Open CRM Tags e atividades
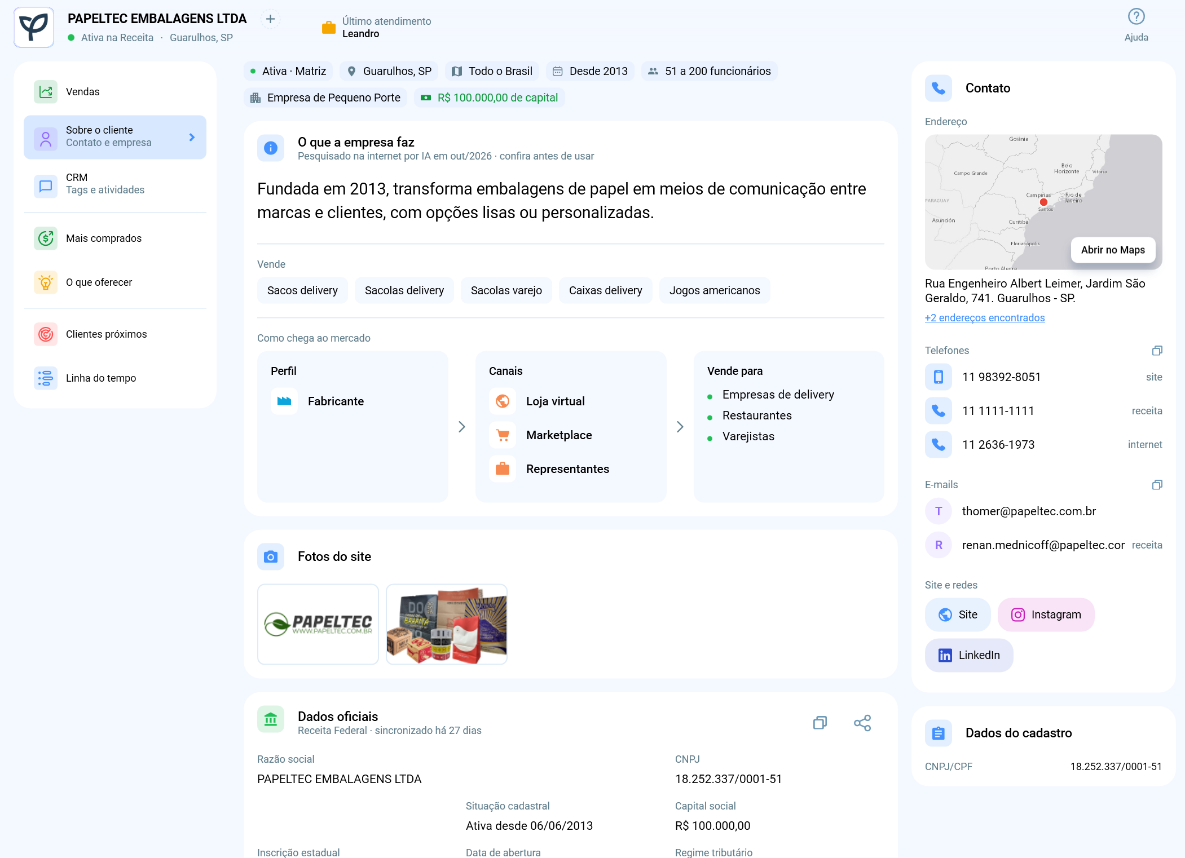 115,184
